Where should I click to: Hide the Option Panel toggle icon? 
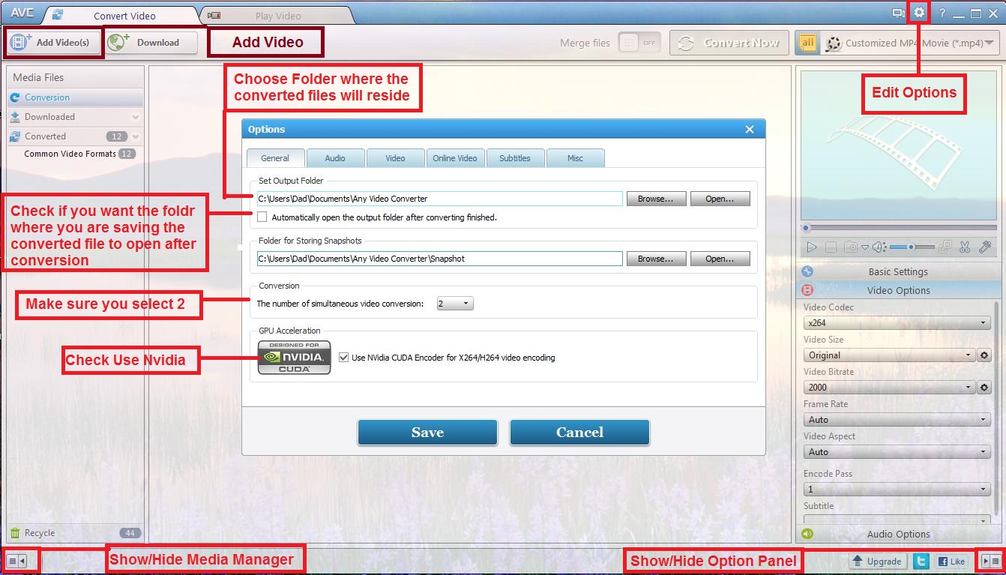pyautogui.click(x=990, y=560)
